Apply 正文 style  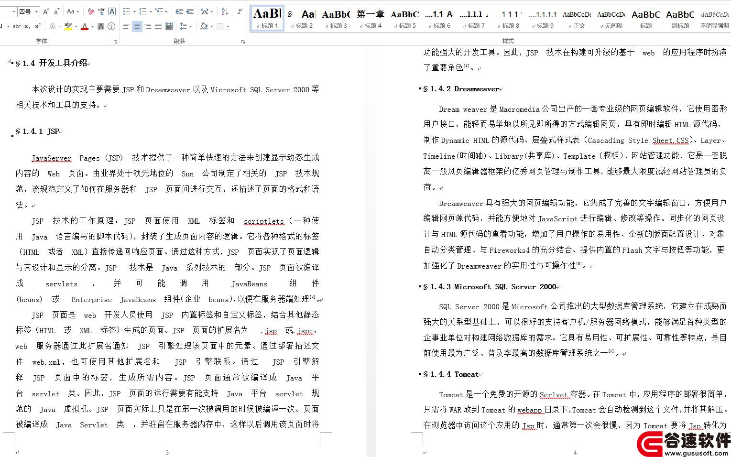(577, 18)
